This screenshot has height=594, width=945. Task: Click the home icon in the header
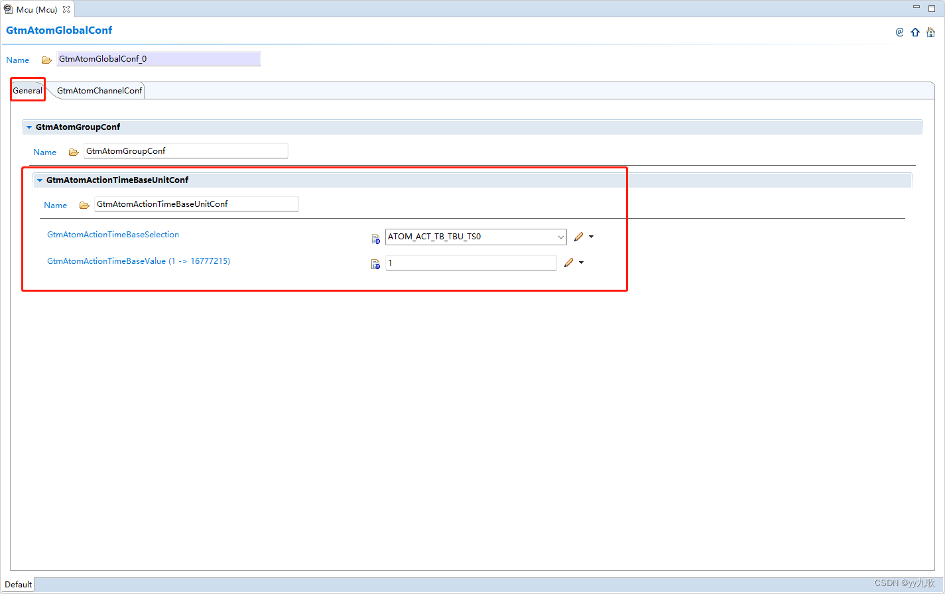pyautogui.click(x=930, y=32)
